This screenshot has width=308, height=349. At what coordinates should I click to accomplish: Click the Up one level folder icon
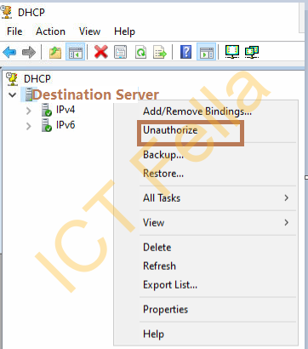55,52
